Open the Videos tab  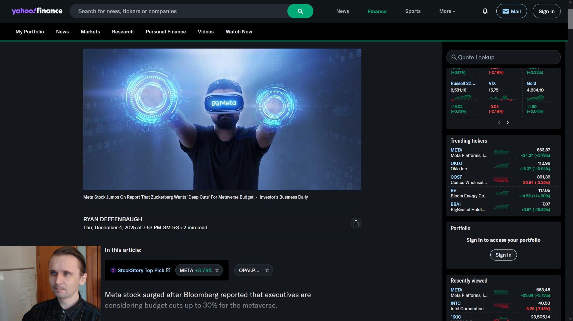(206, 32)
